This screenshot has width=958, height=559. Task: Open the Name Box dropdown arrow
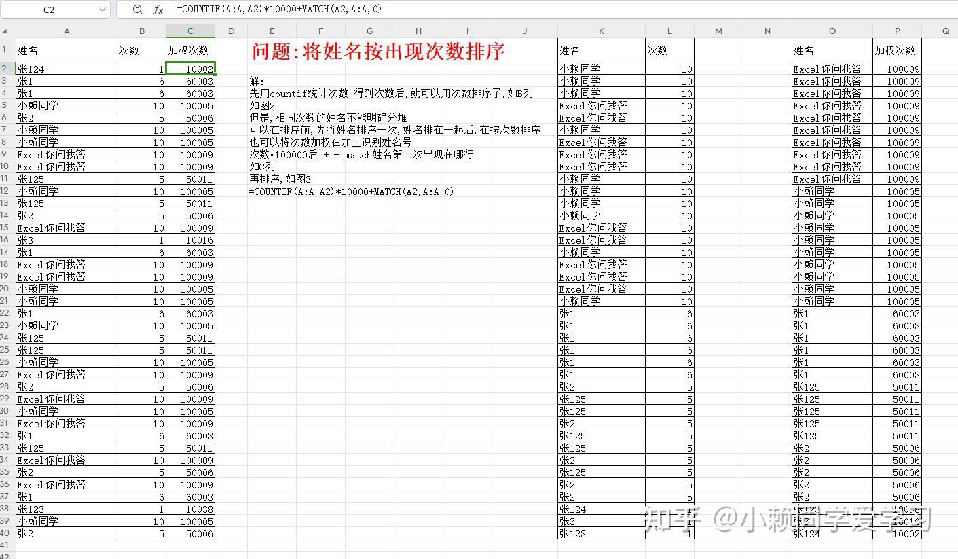[102, 10]
